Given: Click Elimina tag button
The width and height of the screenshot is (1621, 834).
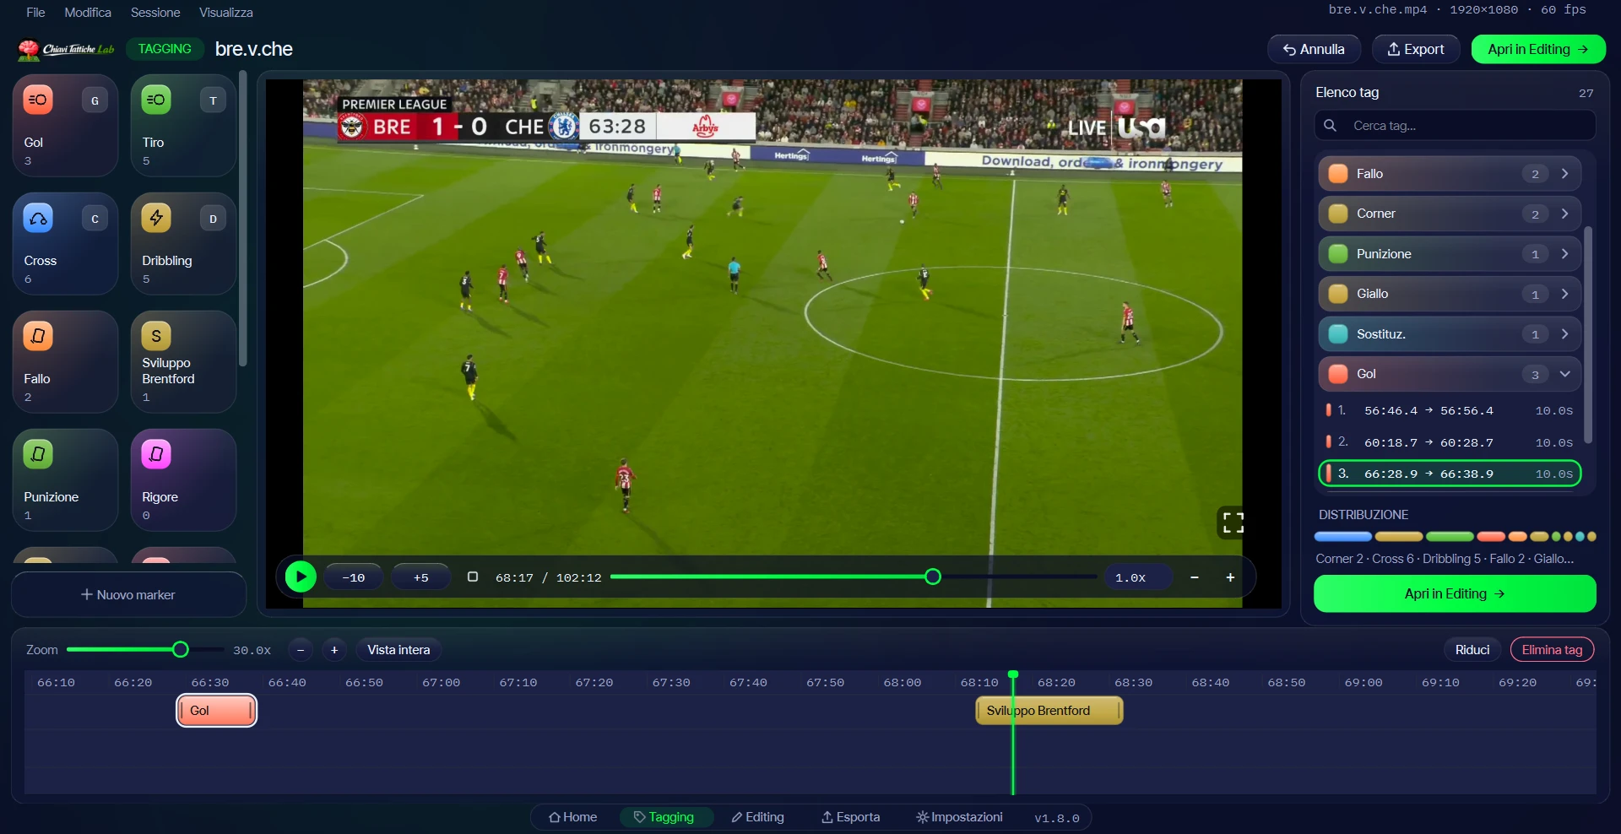Looking at the screenshot, I should [1552, 650].
